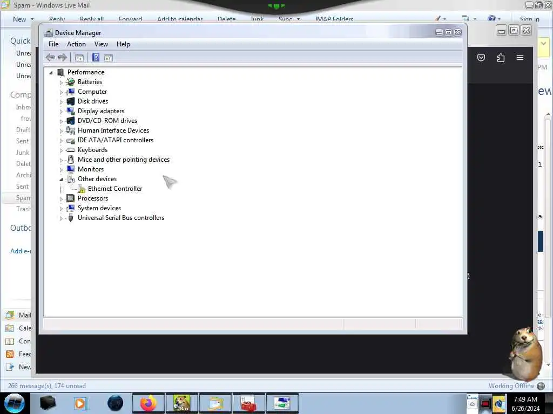Open Newsgroups in Live Mail sidebar
Image resolution: width=553 pixels, height=414 pixels.
(x=19, y=367)
